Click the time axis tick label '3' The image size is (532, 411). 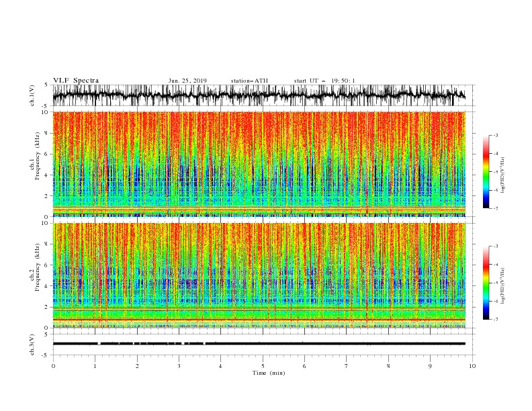coord(179,366)
